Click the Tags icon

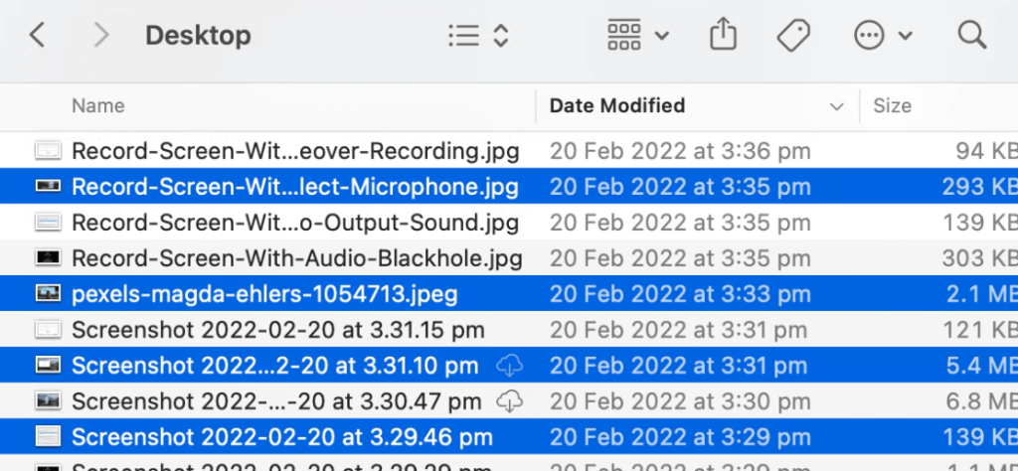793,35
